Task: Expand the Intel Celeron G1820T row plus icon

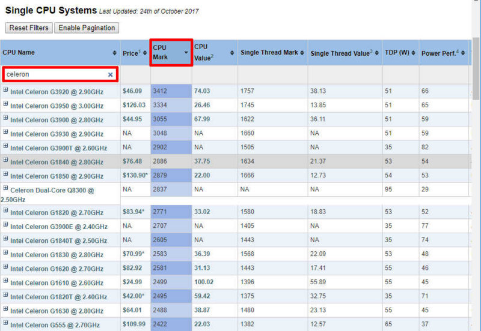Action: coord(5,294)
